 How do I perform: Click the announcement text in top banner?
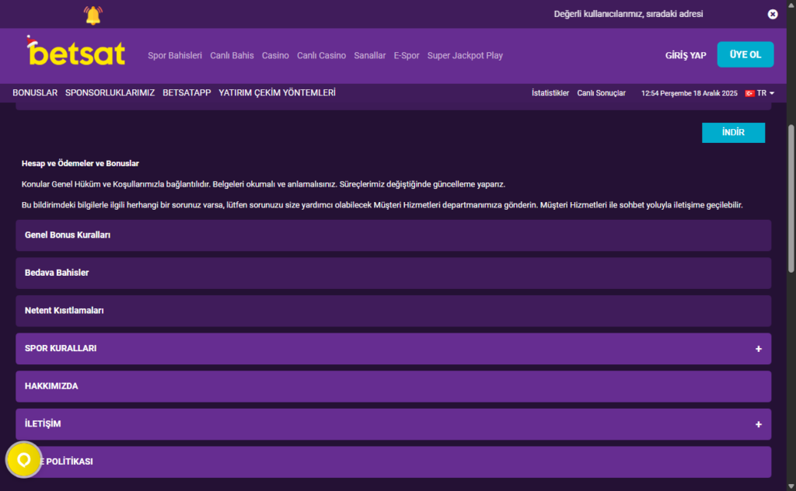[628, 14]
